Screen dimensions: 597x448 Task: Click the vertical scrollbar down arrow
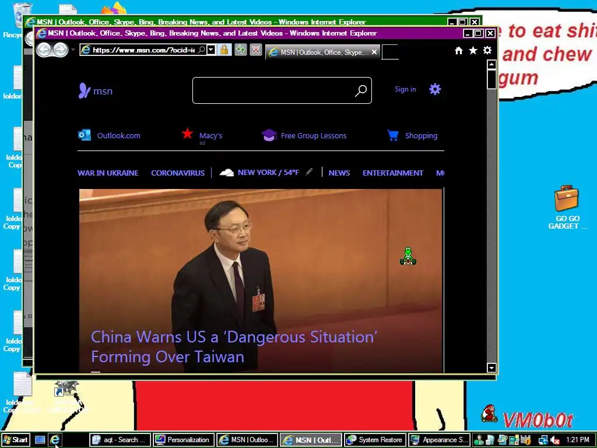tap(491, 367)
